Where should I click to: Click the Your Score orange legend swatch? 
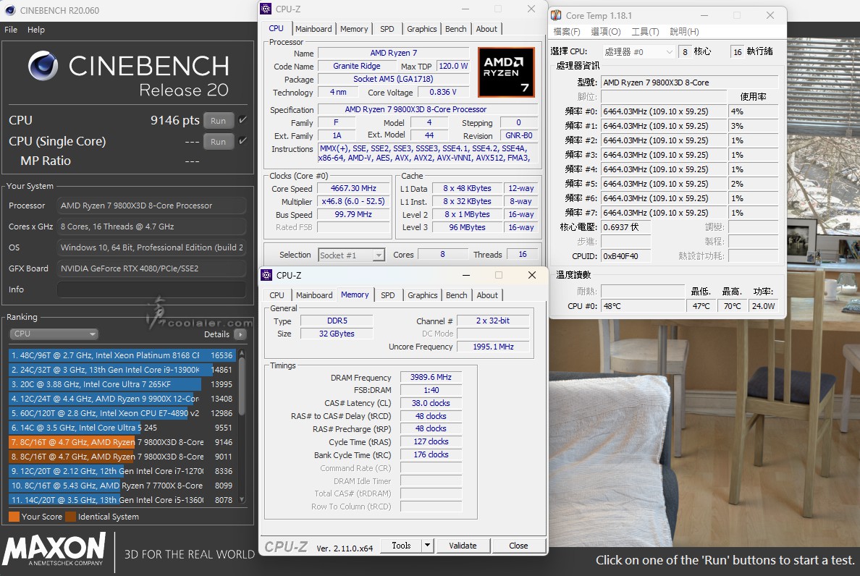[x=14, y=516]
